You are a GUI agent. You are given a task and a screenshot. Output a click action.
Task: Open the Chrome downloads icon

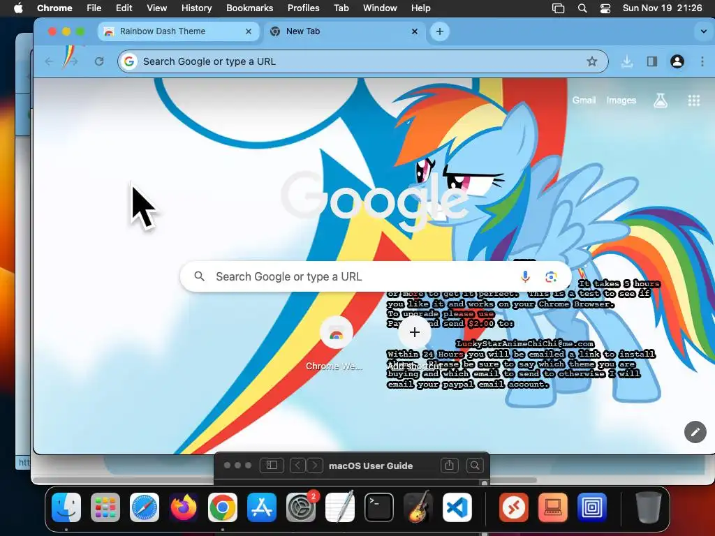pyautogui.click(x=627, y=61)
